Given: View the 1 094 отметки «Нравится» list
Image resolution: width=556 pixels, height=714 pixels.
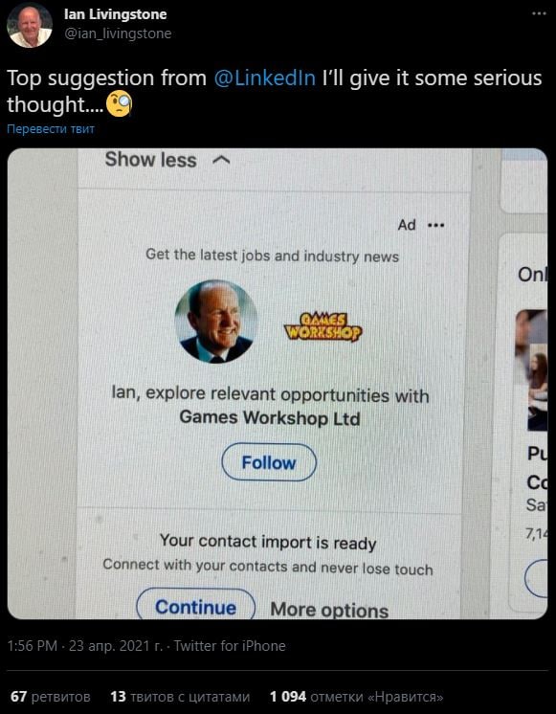Looking at the screenshot, I should coord(357,696).
